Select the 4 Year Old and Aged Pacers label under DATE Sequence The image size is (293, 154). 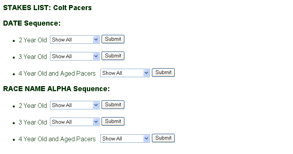pyautogui.click(x=57, y=74)
